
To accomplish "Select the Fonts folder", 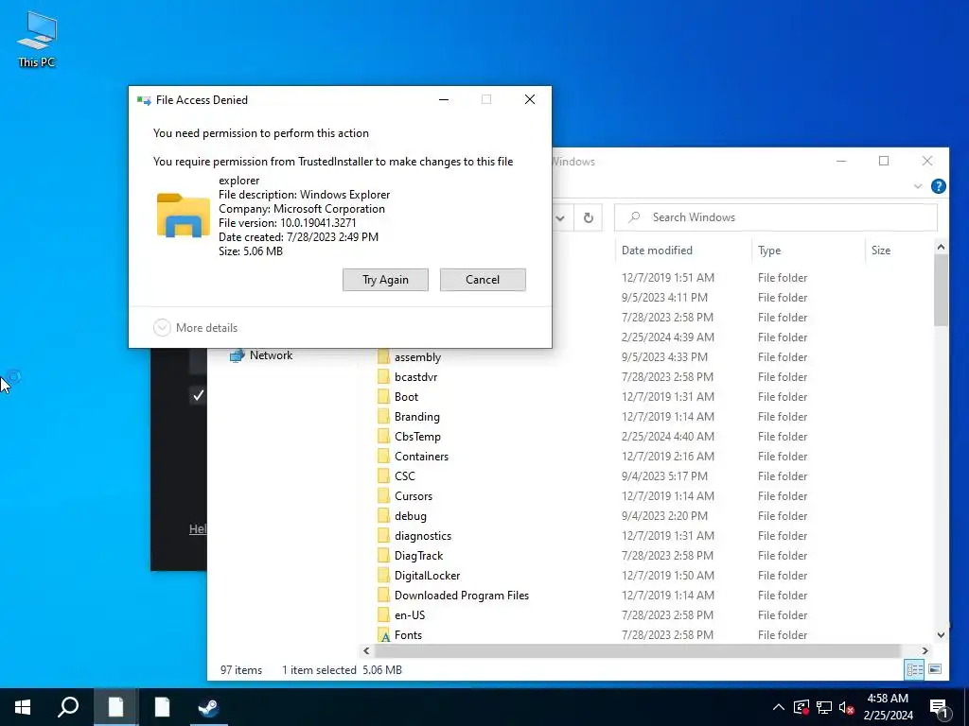I will tap(408, 634).
